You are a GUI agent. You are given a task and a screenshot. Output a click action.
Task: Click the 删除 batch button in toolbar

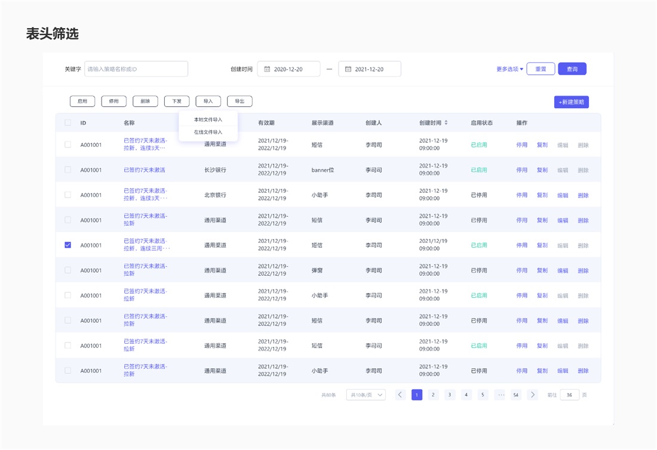tap(145, 101)
